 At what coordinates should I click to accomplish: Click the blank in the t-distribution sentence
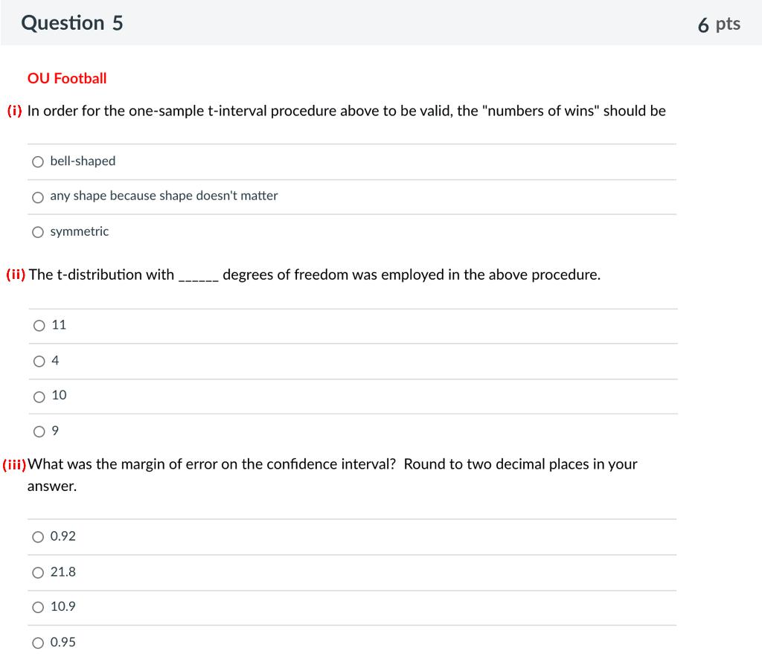click(x=198, y=277)
